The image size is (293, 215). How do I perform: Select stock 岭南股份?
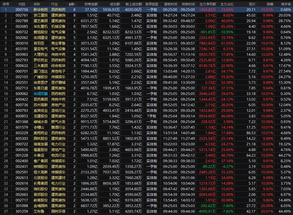click(41, 200)
